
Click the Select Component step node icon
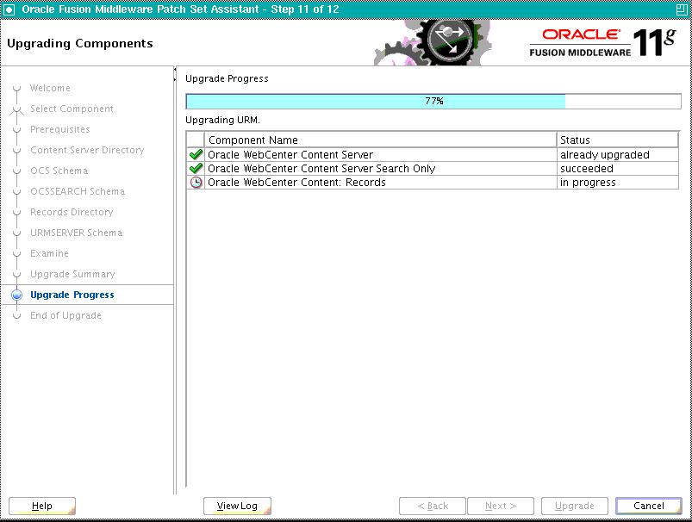tap(16, 109)
